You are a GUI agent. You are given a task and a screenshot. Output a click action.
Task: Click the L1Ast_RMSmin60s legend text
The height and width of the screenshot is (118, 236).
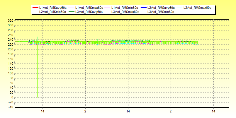click(125, 8)
